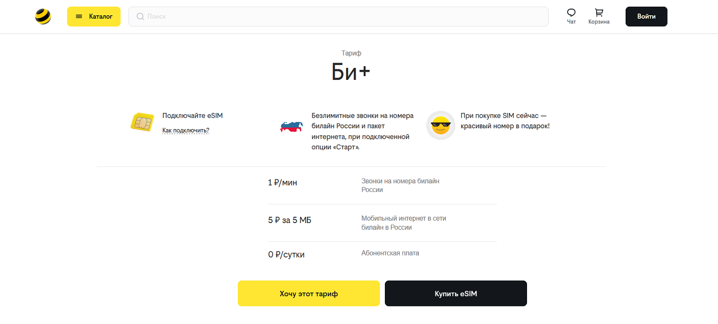Click the "Би+" tariff heading
The image size is (718, 324).
point(351,72)
